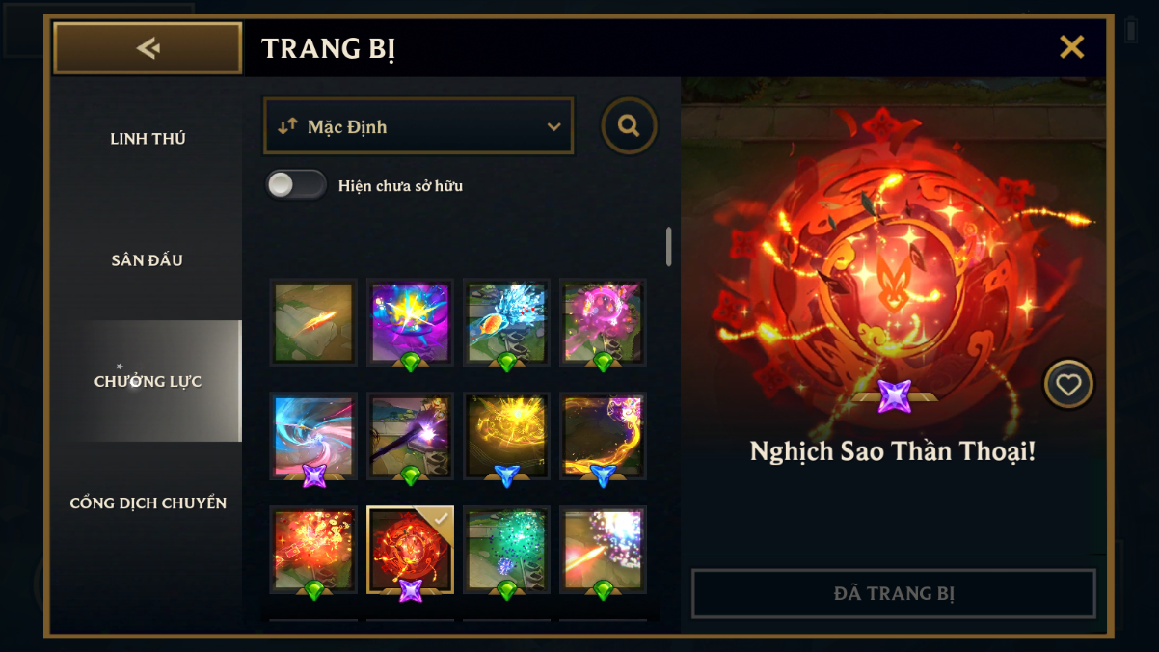Choose the golden ribbon trail boom
The image size is (1159, 652).
(x=604, y=436)
